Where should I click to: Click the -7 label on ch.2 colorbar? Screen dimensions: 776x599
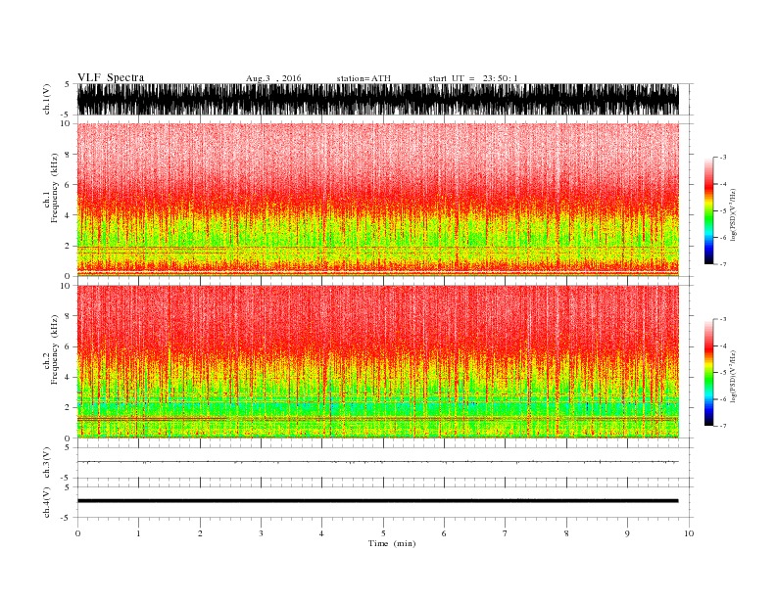pos(723,426)
